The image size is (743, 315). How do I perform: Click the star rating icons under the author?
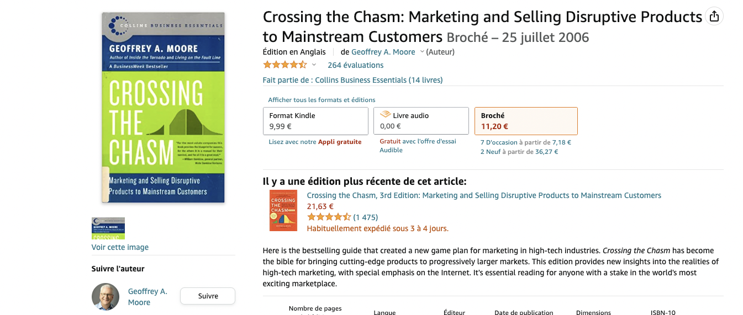click(x=284, y=65)
